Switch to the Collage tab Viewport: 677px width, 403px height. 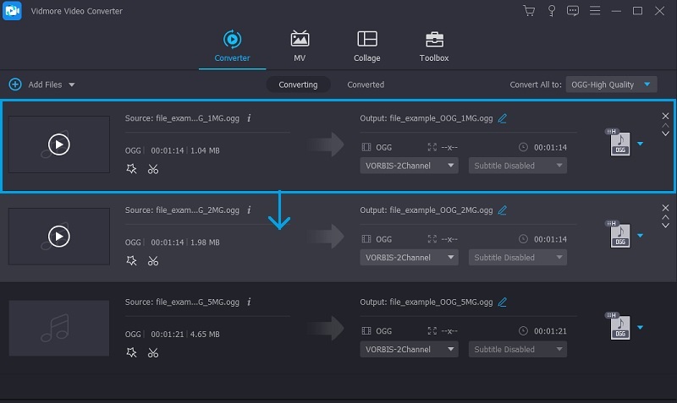[x=366, y=47]
